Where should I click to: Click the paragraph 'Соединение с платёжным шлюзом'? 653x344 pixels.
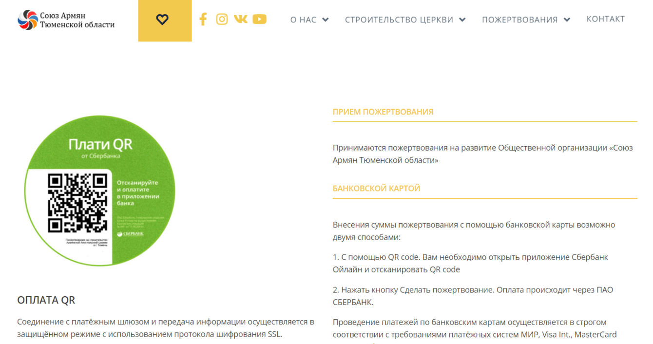click(166, 328)
